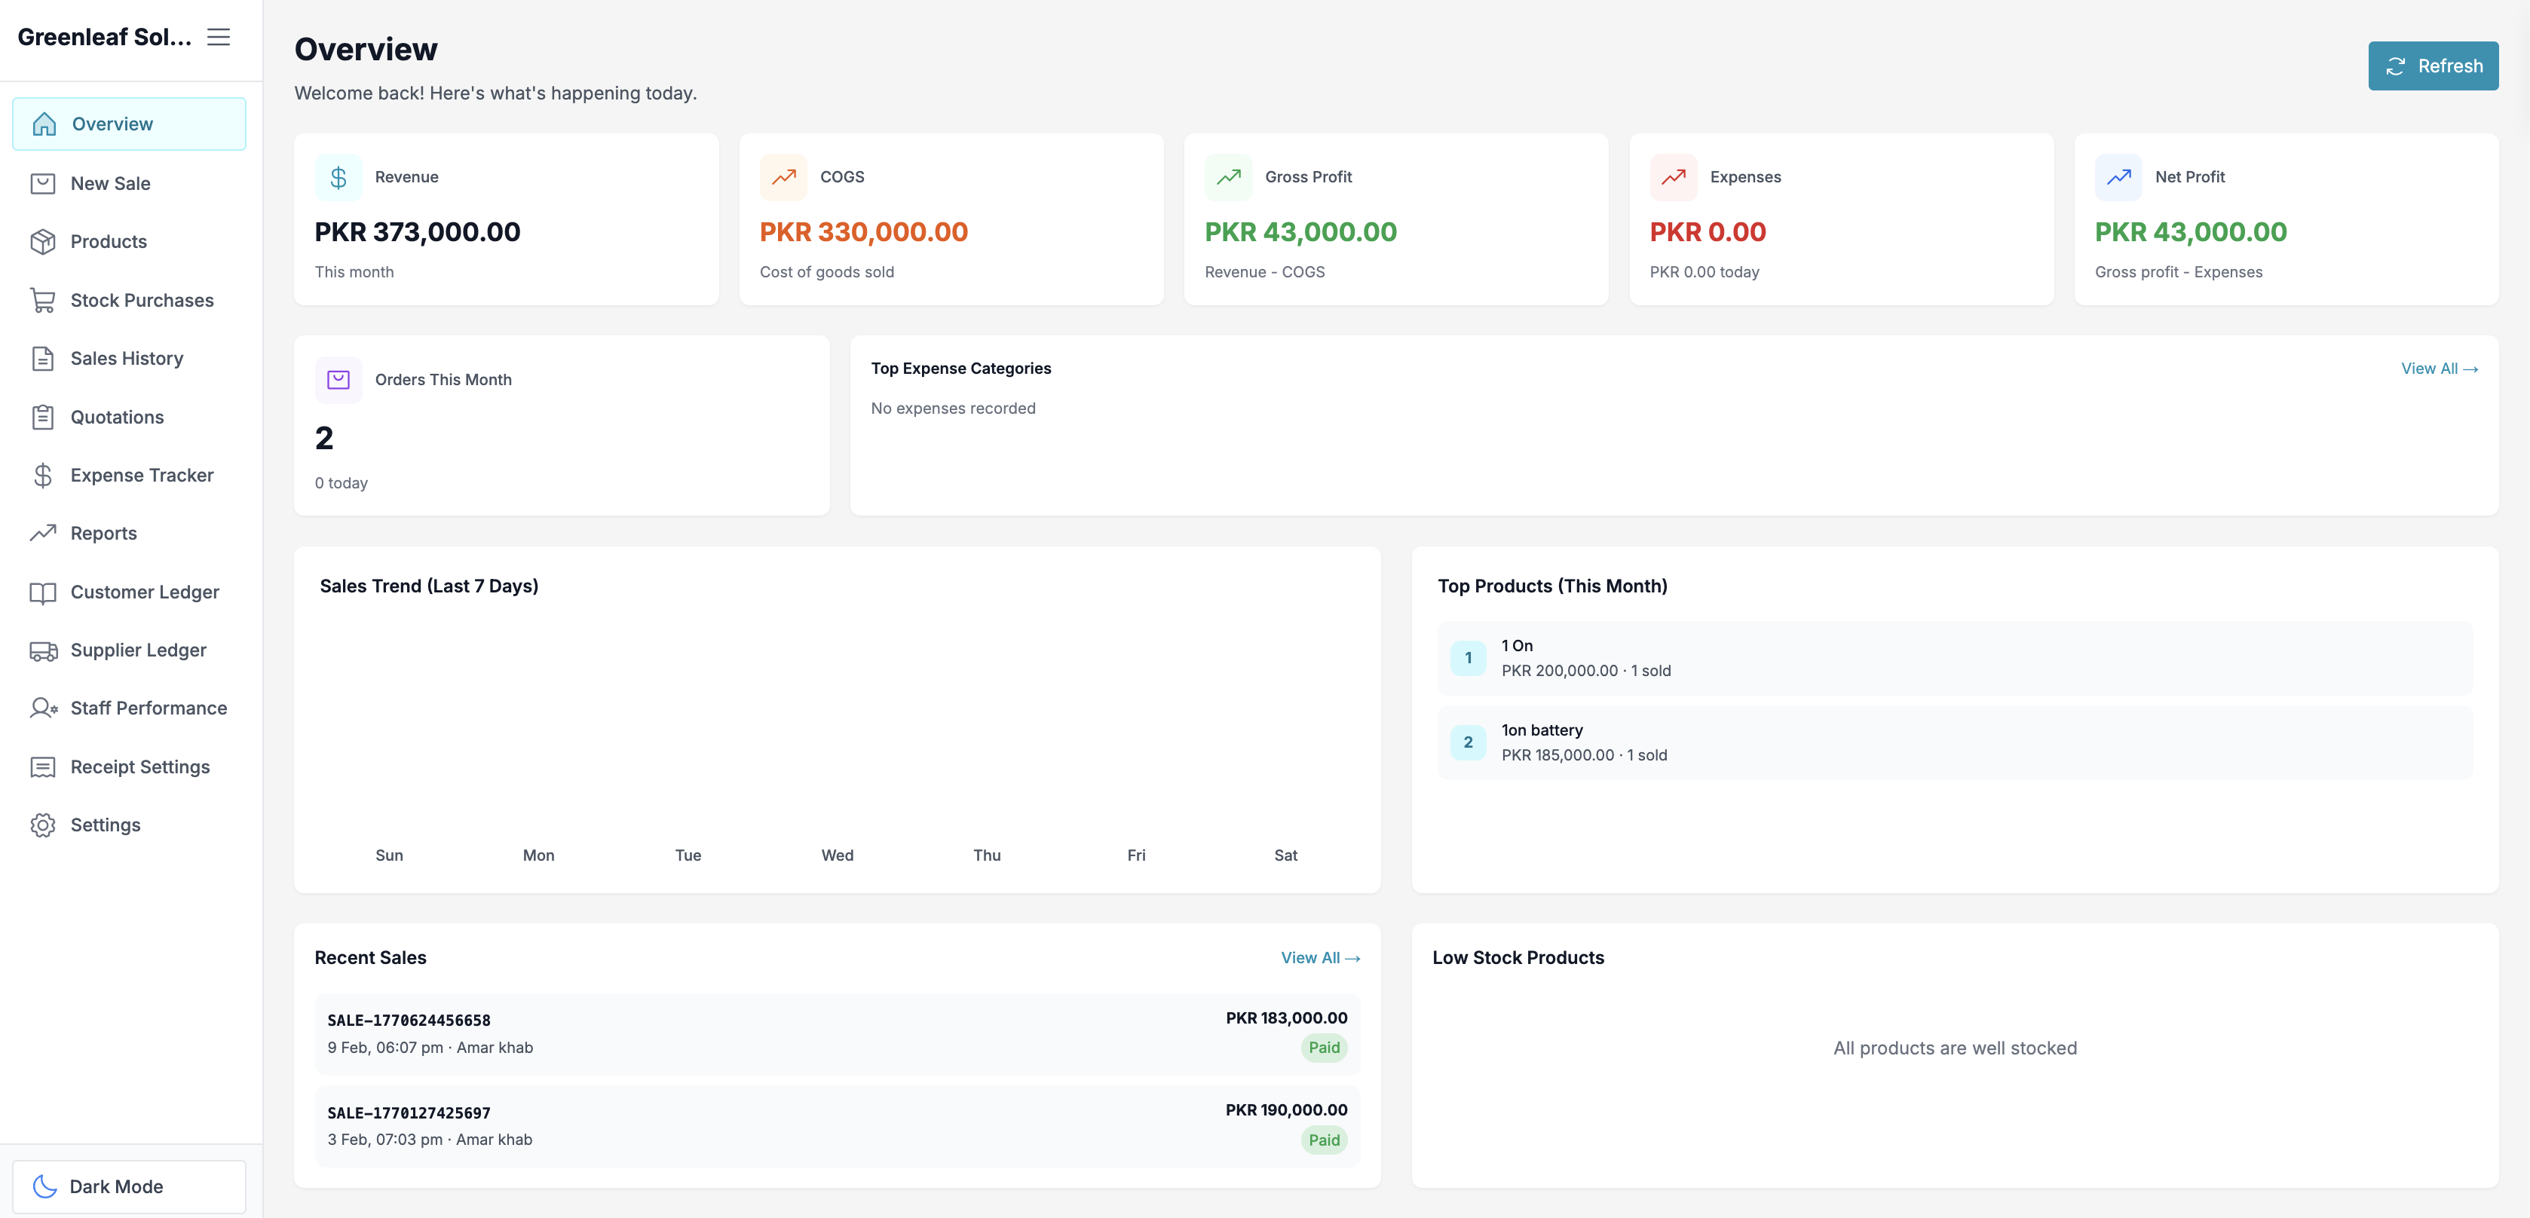Image resolution: width=2530 pixels, height=1218 pixels.
Task: Click the Stock Purchases cart icon
Action: [43, 301]
